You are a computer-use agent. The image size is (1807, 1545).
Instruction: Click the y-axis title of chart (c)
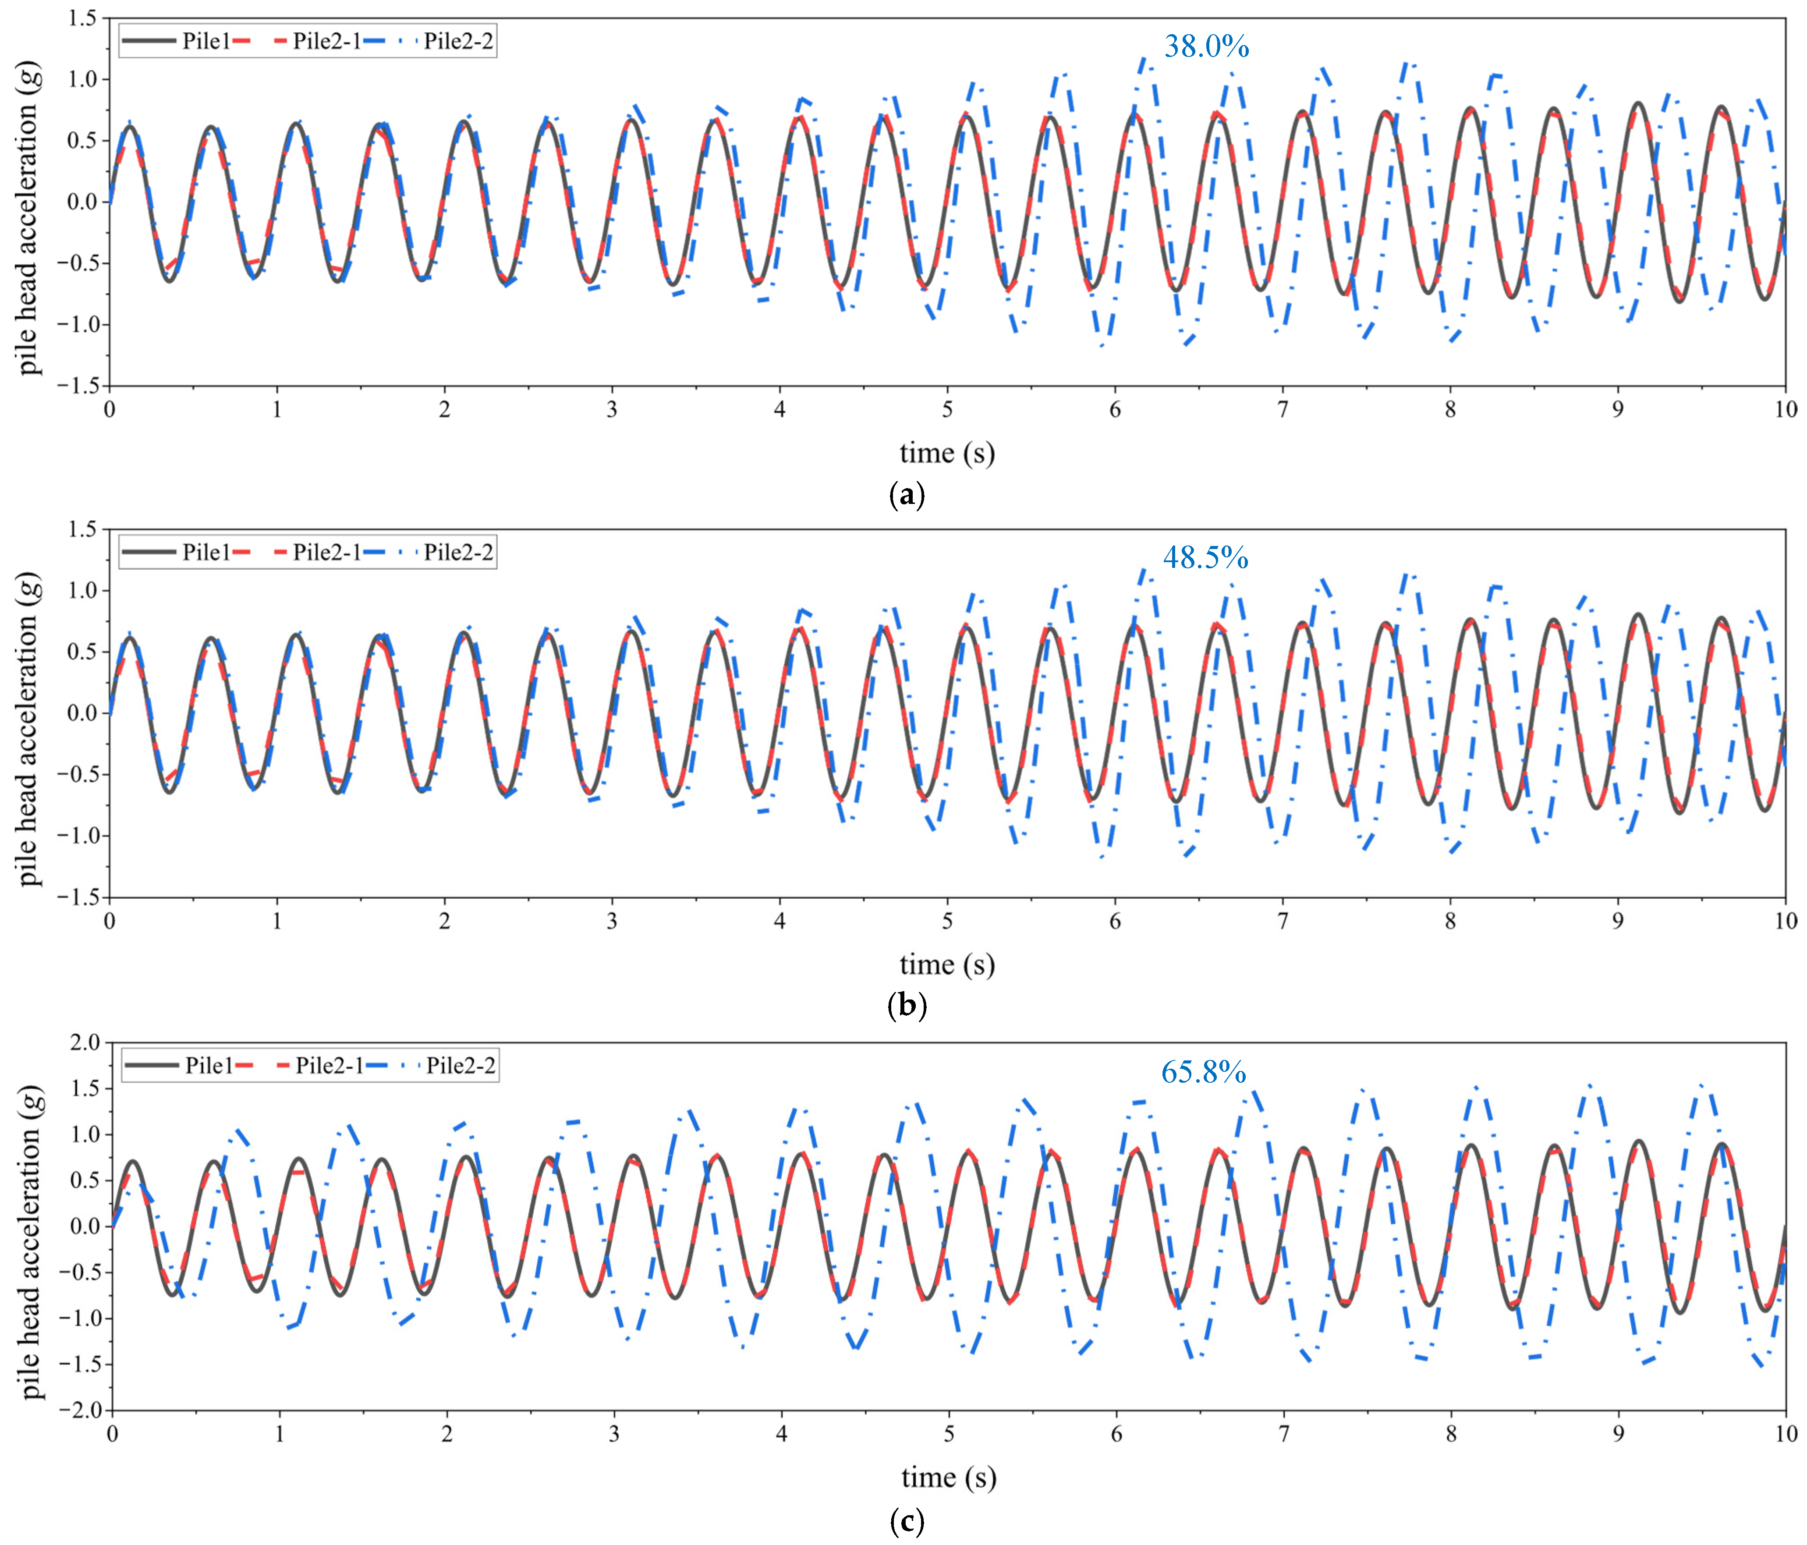click(32, 1243)
